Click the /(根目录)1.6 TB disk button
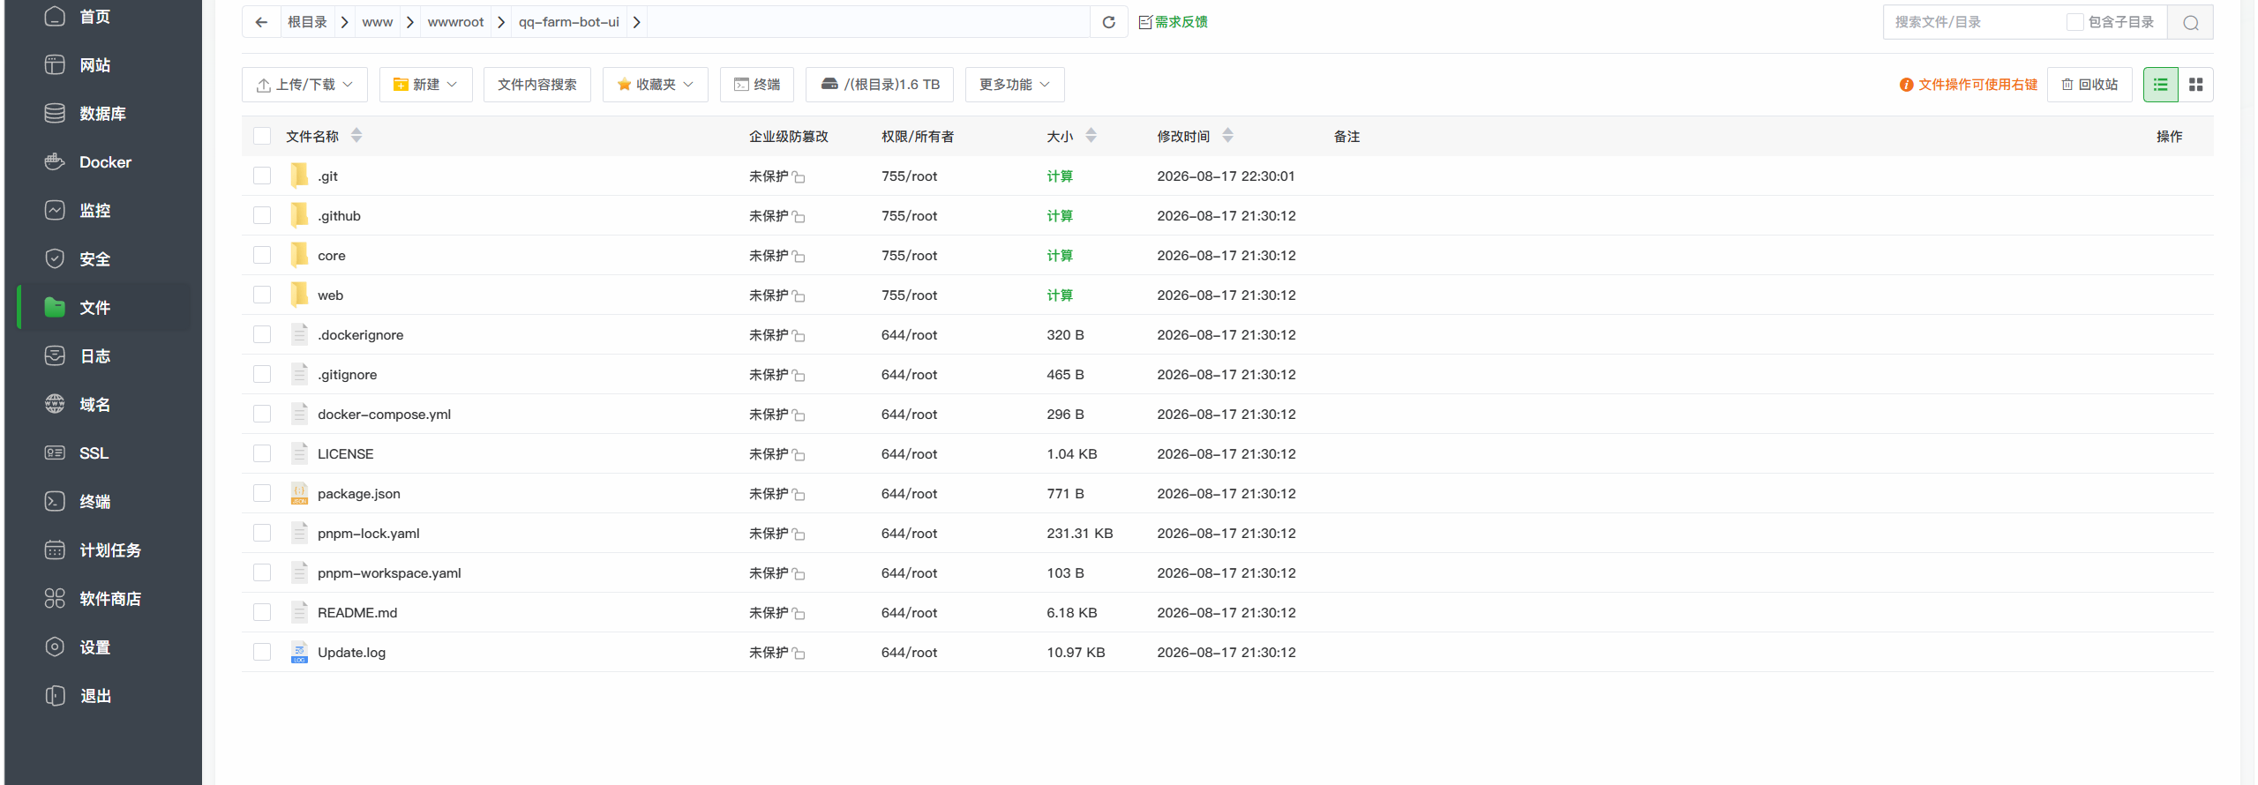The width and height of the screenshot is (2258, 785). pyautogui.click(x=880, y=85)
